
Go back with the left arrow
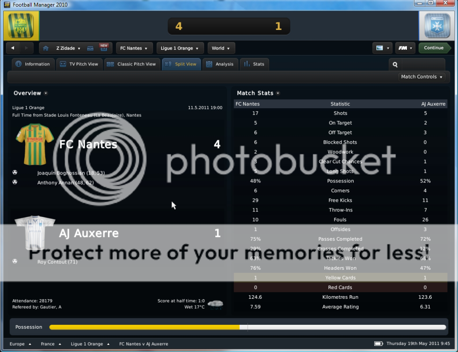coord(13,48)
